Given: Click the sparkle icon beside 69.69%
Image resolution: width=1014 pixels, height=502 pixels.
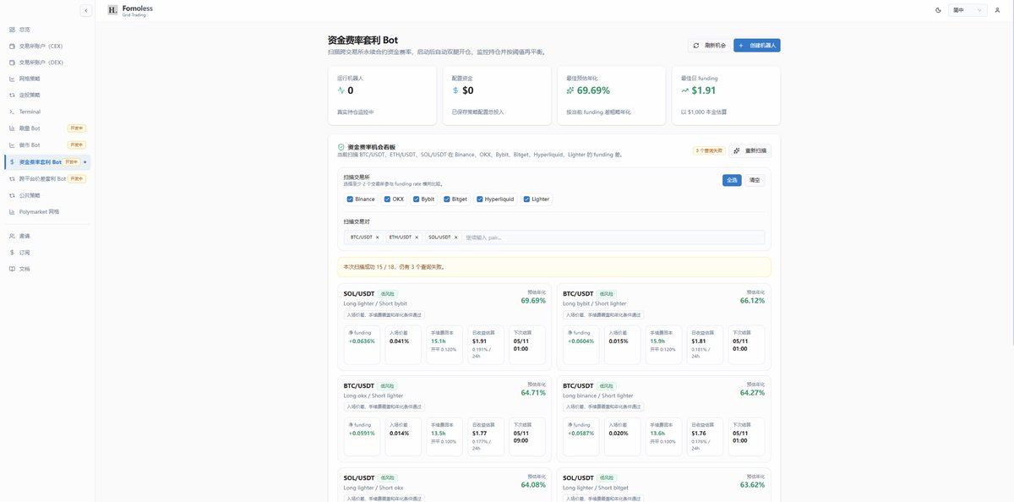Looking at the screenshot, I should (x=570, y=90).
